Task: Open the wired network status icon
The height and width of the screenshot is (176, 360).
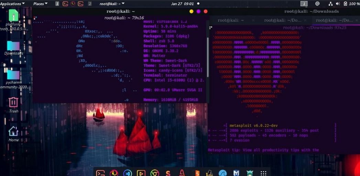Action: click(331, 4)
